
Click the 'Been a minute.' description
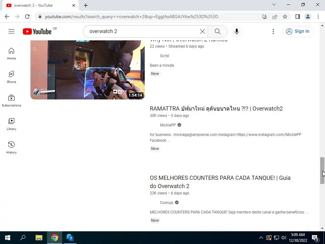click(162, 65)
